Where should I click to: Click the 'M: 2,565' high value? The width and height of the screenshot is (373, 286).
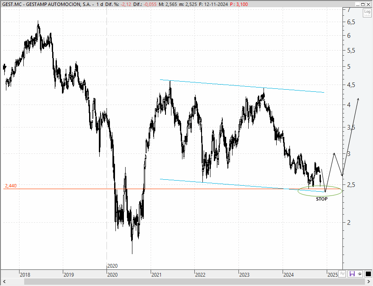click(x=168, y=4)
